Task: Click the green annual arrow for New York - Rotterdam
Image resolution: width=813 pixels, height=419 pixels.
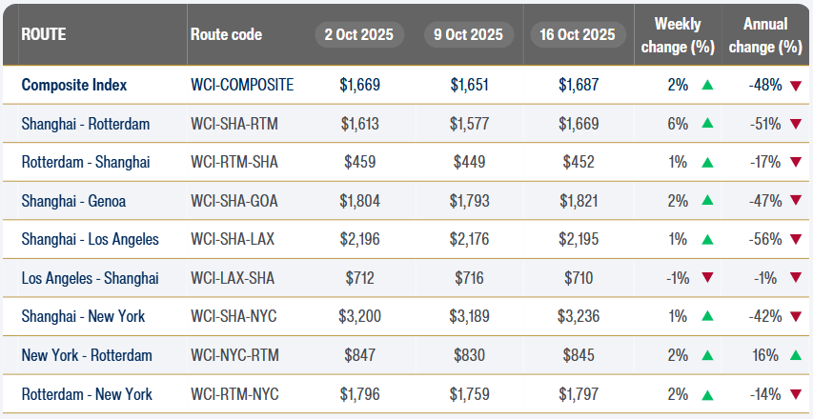Action: click(x=795, y=355)
